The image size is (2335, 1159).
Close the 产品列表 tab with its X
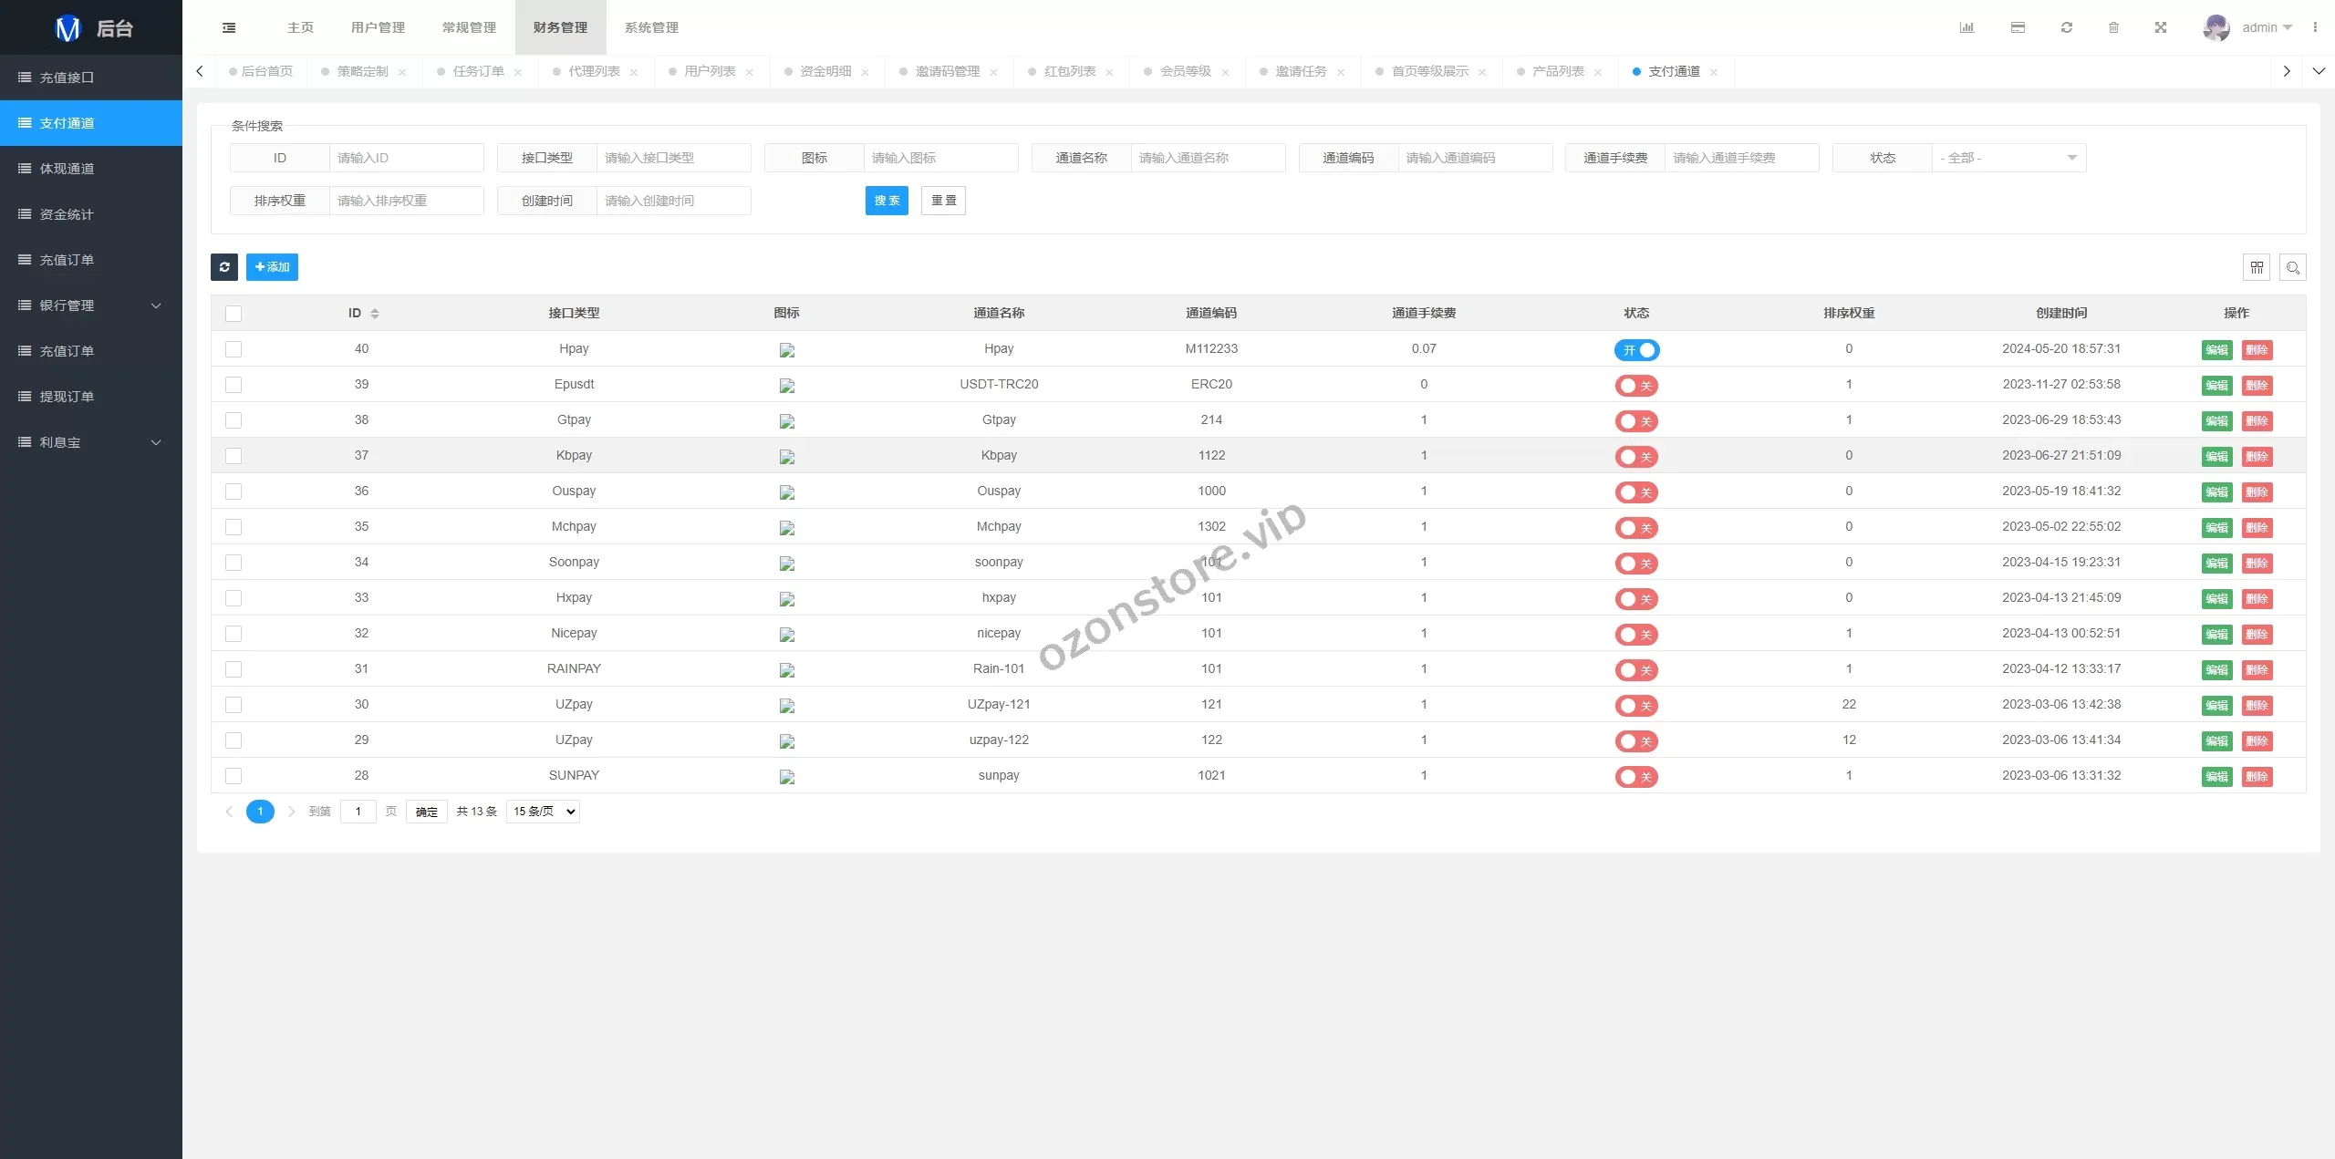(x=1598, y=72)
